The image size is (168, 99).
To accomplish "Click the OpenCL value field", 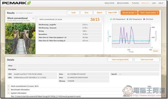I will (x=139, y=74).
